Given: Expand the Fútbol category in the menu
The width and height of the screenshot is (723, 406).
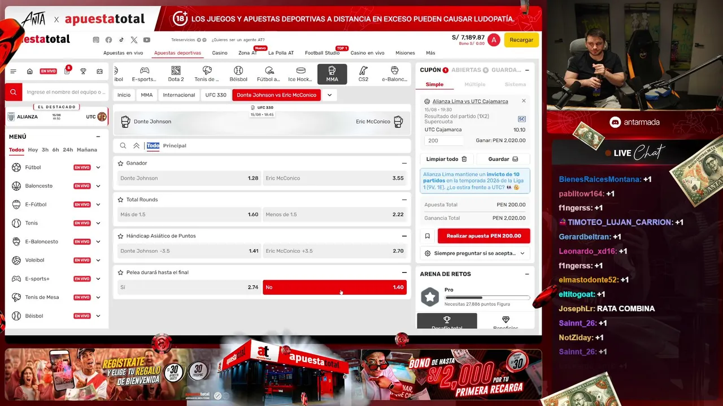Looking at the screenshot, I should point(98,167).
